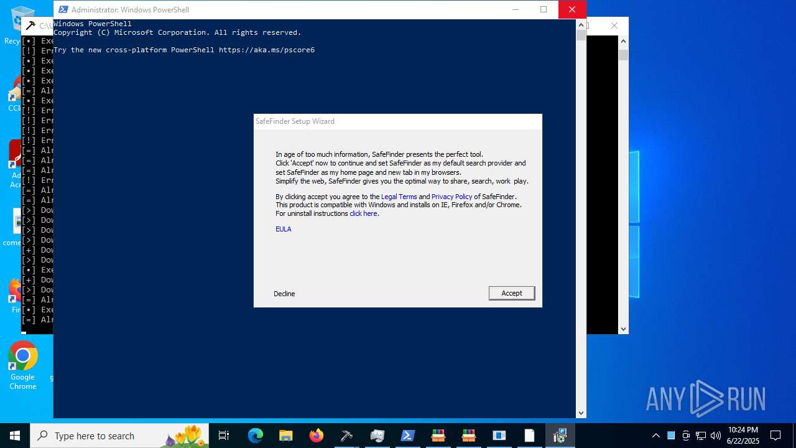This screenshot has width=796, height=448.
Task: Open the Action Center notifications
Action: tap(775, 436)
